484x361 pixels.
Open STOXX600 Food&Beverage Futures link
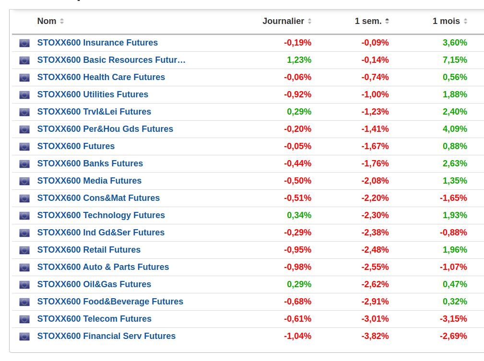(x=110, y=302)
